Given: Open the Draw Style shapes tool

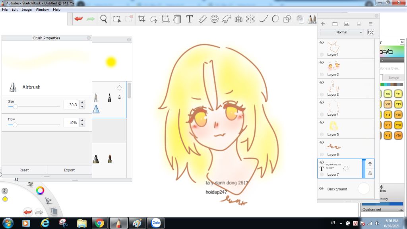Looking at the screenshot, I should 287,19.
